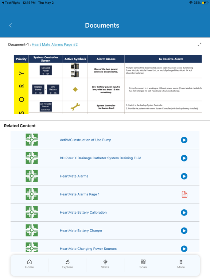
Task: Open HeartMate Battery Charger title
Action: [x=81, y=230]
